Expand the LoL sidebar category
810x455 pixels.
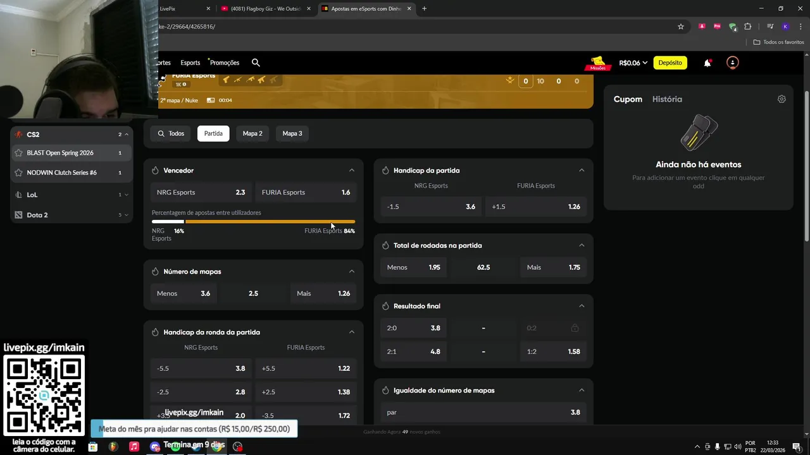[x=126, y=195]
